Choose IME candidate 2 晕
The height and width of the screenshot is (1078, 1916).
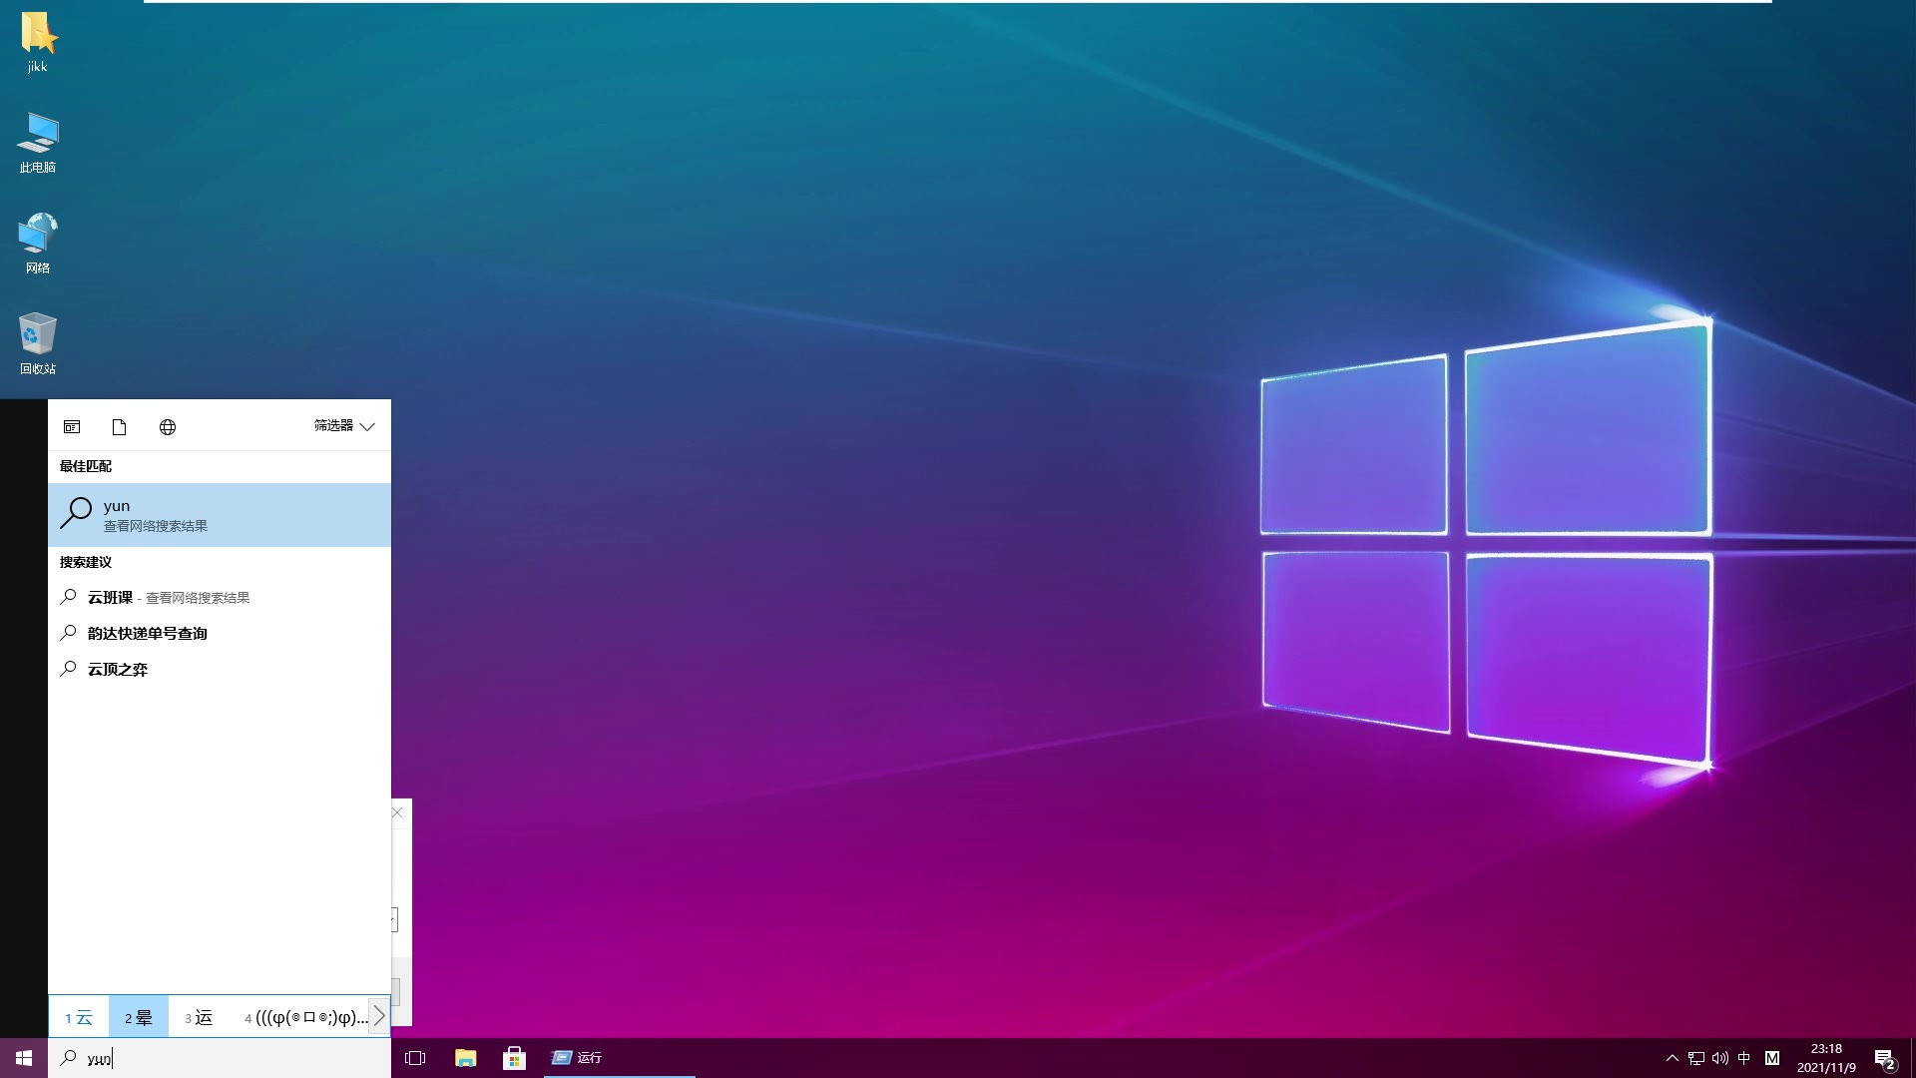(139, 1017)
